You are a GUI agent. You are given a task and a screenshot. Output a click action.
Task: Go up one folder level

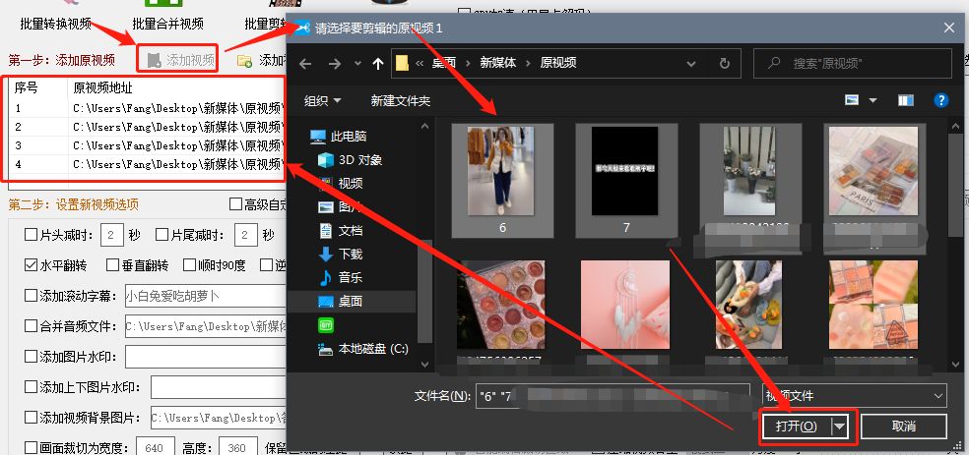click(378, 63)
